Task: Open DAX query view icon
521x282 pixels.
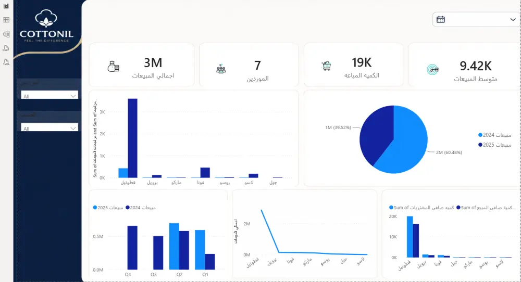Action: point(6,48)
